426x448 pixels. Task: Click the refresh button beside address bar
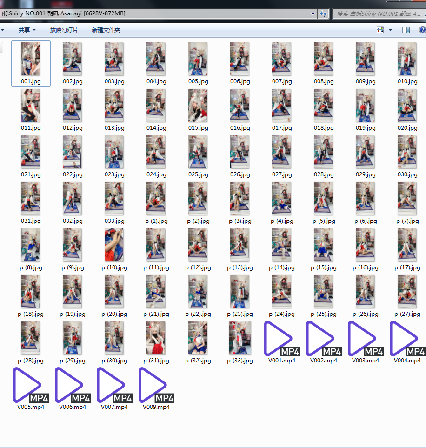pos(323,14)
